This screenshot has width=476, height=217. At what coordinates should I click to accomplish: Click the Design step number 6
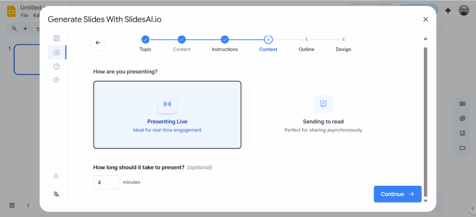pos(343,40)
